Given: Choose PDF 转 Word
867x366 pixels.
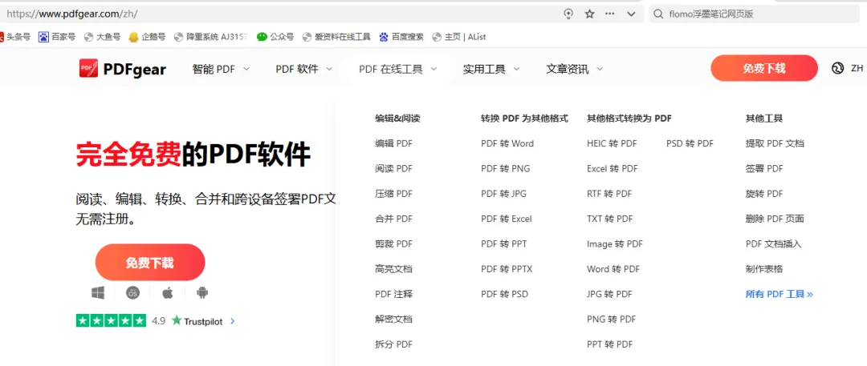Looking at the screenshot, I should (x=507, y=143).
